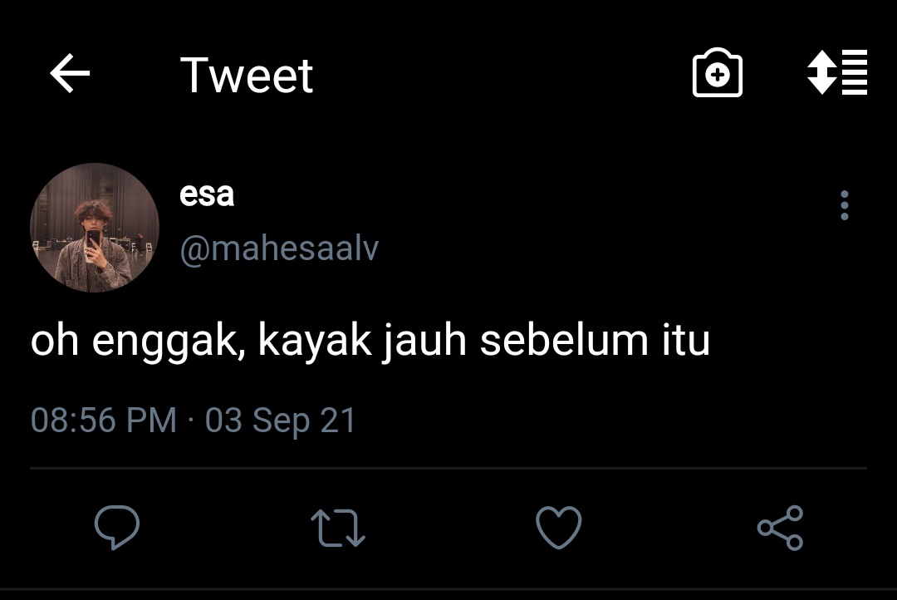Select the display name esa
Image resolution: width=897 pixels, height=600 pixels.
[x=207, y=194]
